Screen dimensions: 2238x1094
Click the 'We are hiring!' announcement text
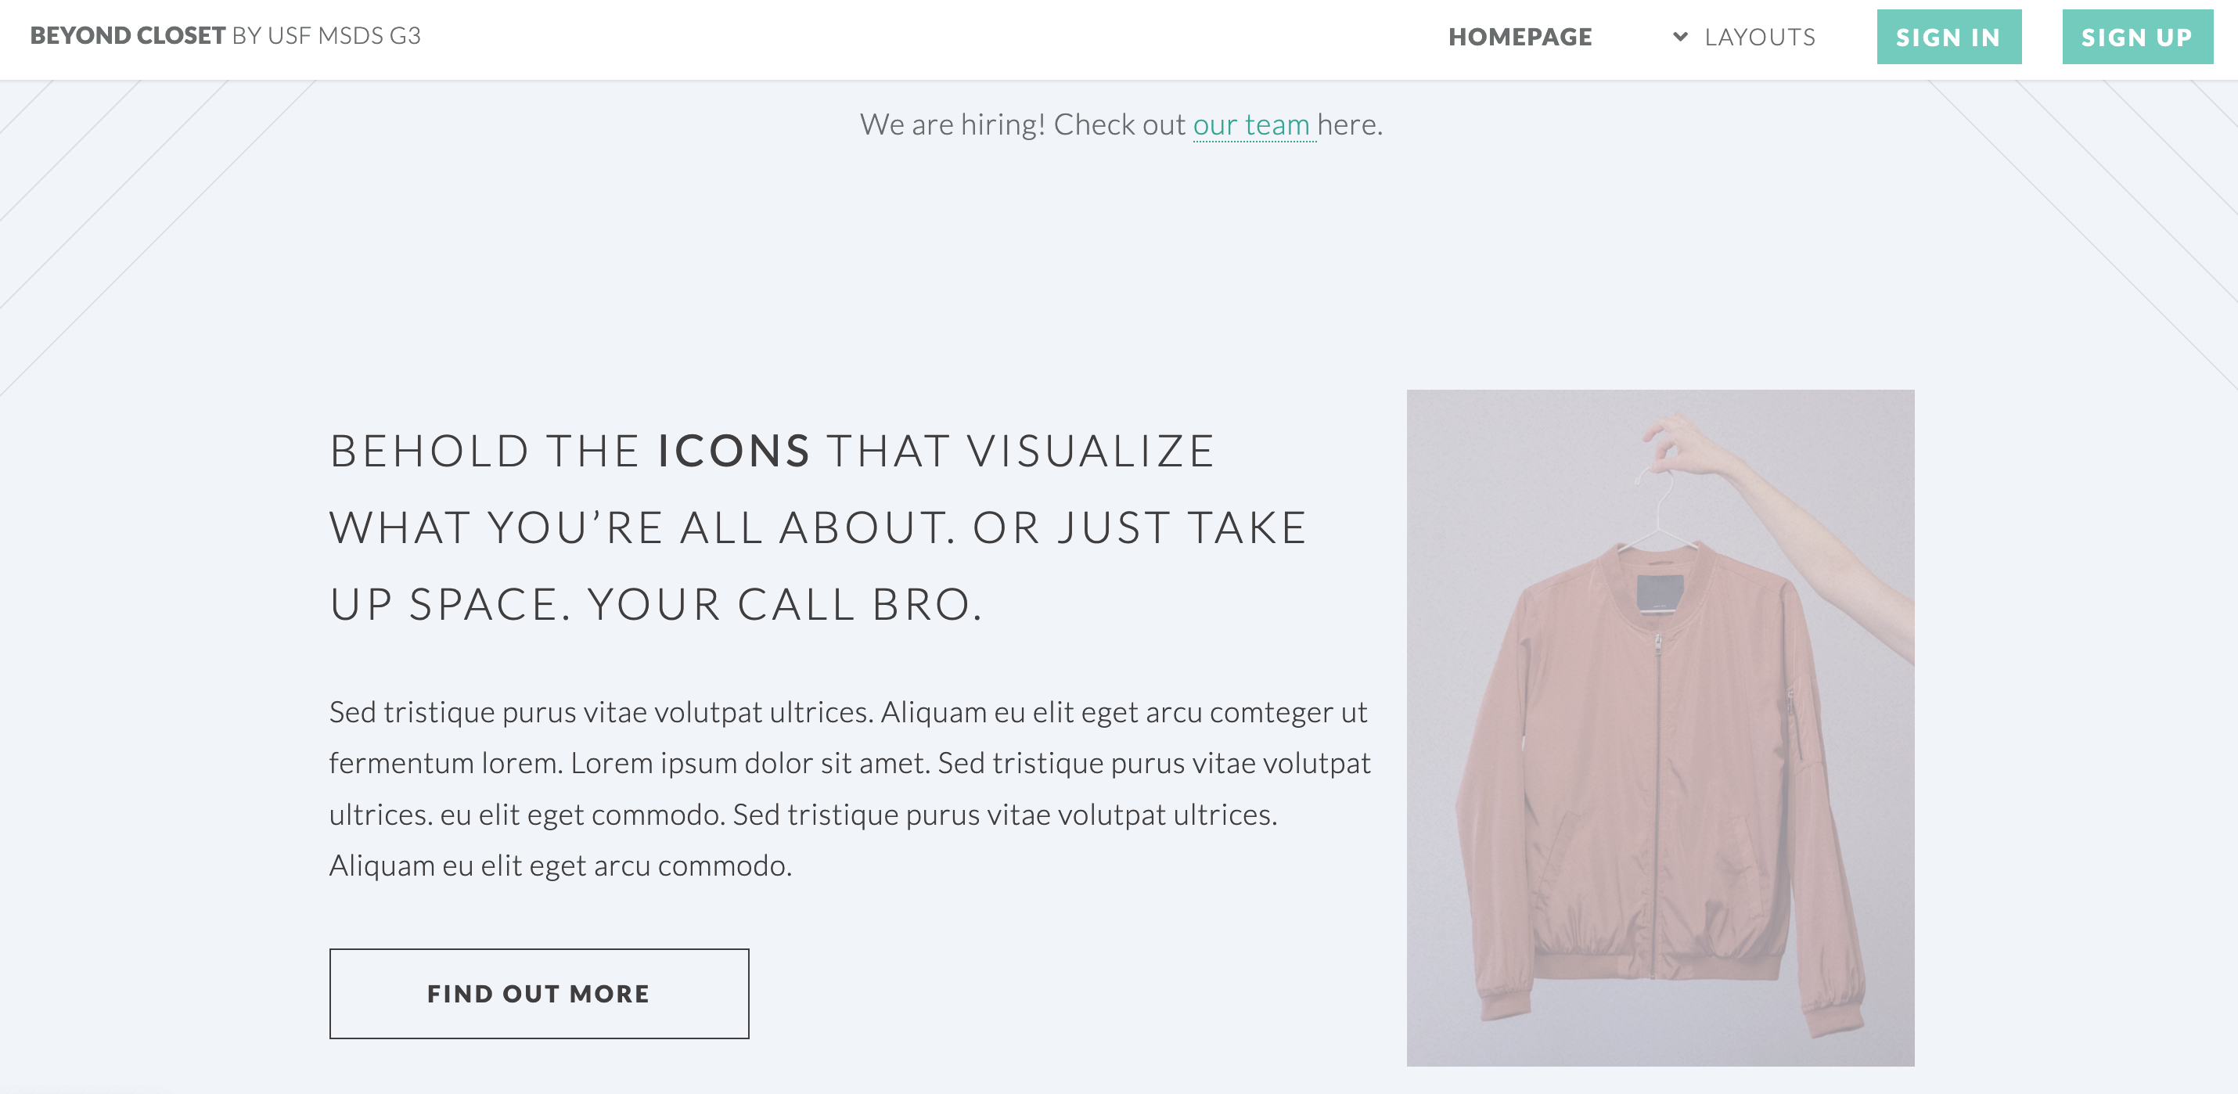click(952, 125)
